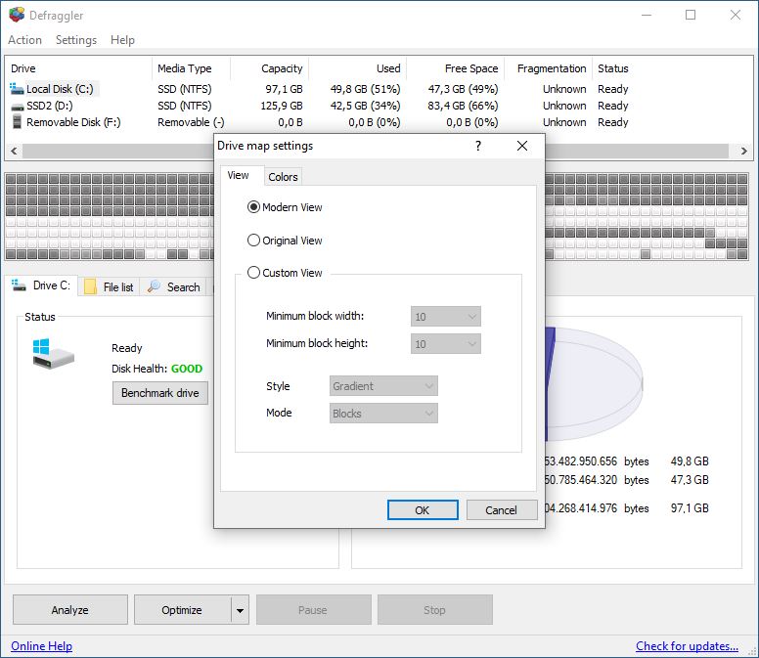Click the Removable Disk (F:) icon
The height and width of the screenshot is (658, 759).
(x=17, y=122)
